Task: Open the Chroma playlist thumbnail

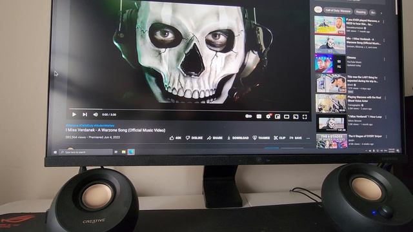Action: [330, 64]
